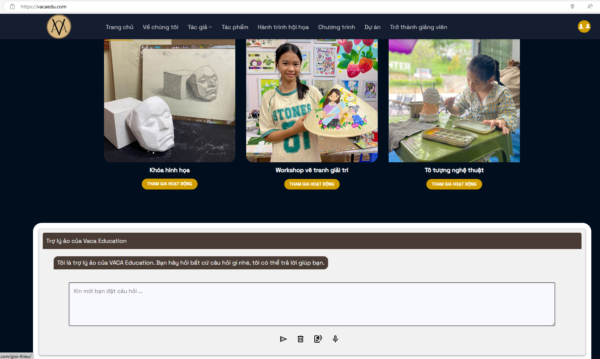
Task: Click the assistant greeting message bubble
Action: pyautogui.click(x=191, y=263)
